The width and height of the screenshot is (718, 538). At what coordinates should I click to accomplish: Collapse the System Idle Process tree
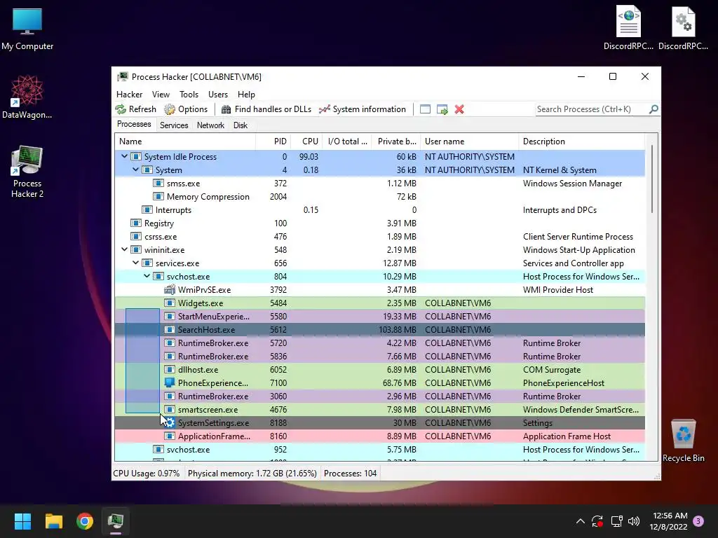[x=124, y=156]
